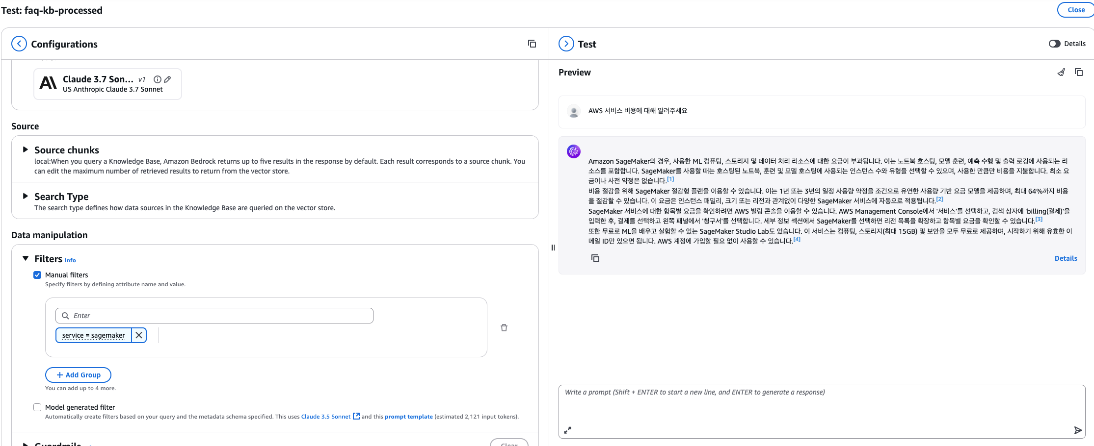Click the purple Bedrock icon on the response
Viewport: 1094px width, 446px height.
(x=574, y=151)
